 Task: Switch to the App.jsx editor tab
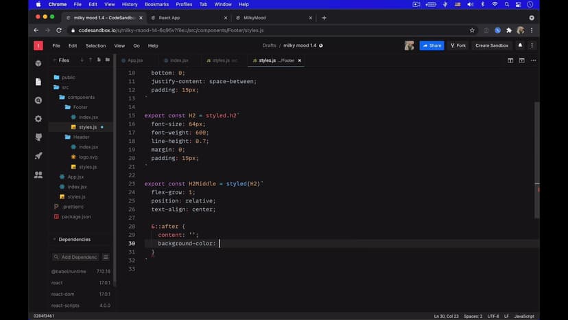(x=134, y=60)
